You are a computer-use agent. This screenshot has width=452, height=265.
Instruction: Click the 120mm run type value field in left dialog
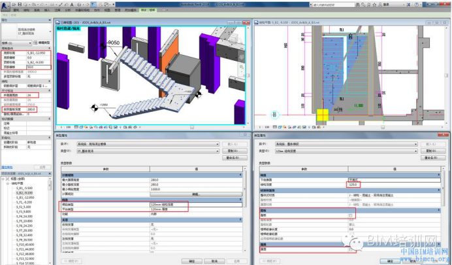tap(196, 204)
